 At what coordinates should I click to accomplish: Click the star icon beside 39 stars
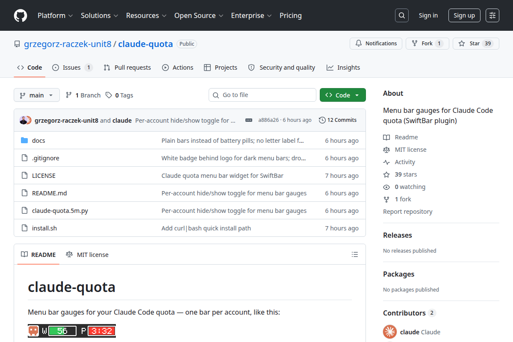pyautogui.click(x=386, y=174)
